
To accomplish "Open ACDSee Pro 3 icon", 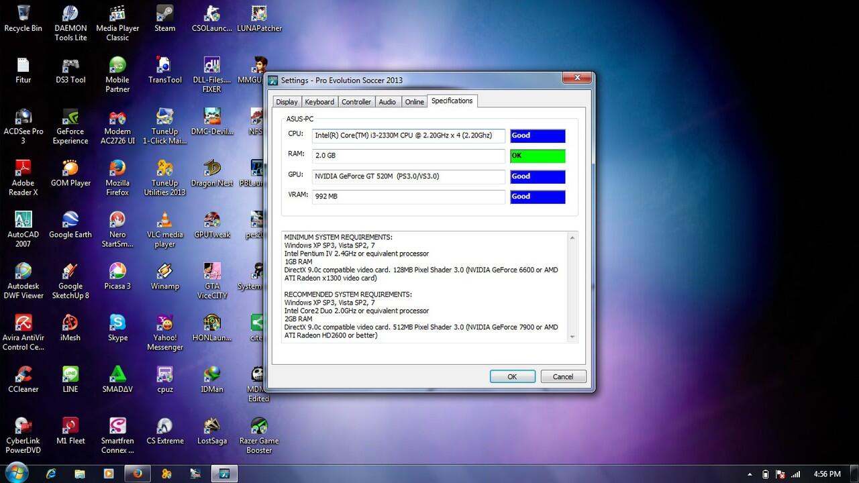I will click(23, 127).
